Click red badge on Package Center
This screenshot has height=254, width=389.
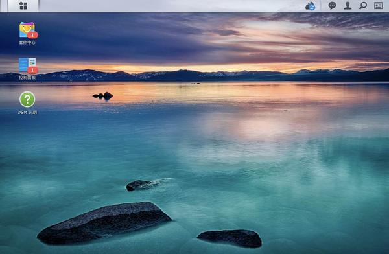point(32,35)
